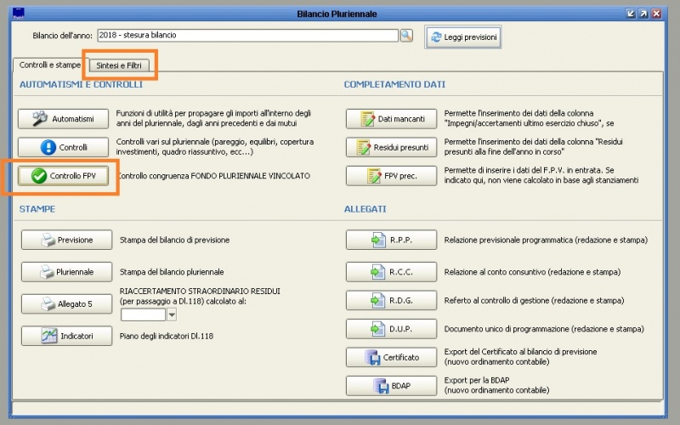Click the document arrow icon on R.C.C.
The height and width of the screenshot is (425, 680).
(x=377, y=272)
